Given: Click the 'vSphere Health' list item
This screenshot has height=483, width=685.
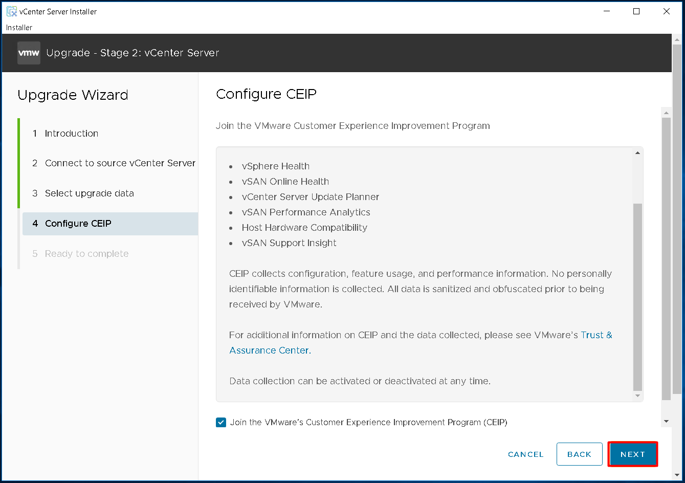Looking at the screenshot, I should click(276, 166).
